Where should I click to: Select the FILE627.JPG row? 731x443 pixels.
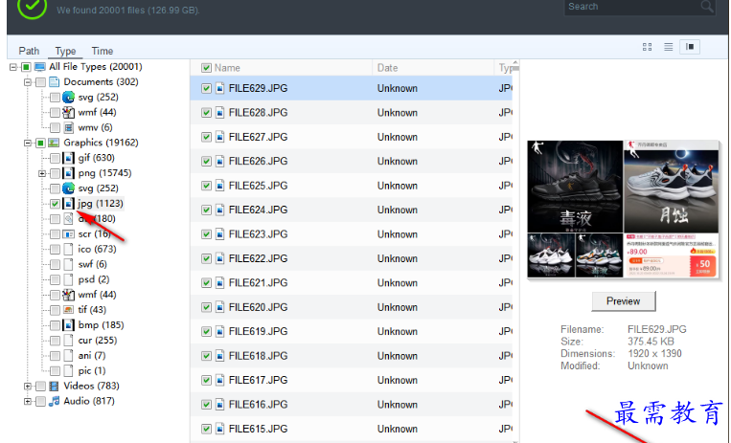click(x=351, y=137)
